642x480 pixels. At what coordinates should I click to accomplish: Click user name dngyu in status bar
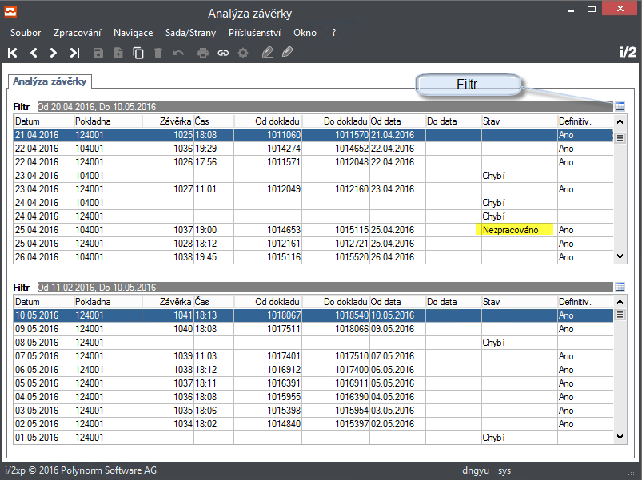click(476, 471)
